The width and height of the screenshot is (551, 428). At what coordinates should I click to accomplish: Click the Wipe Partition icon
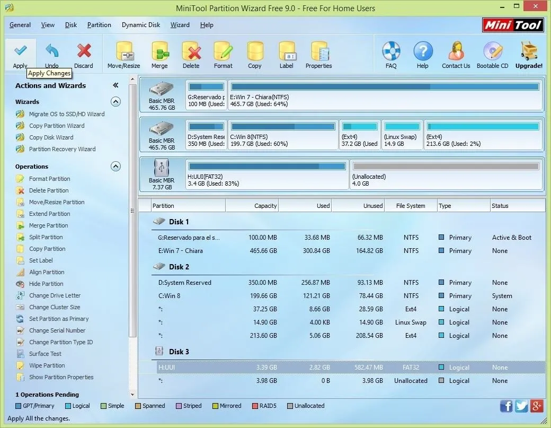point(20,365)
